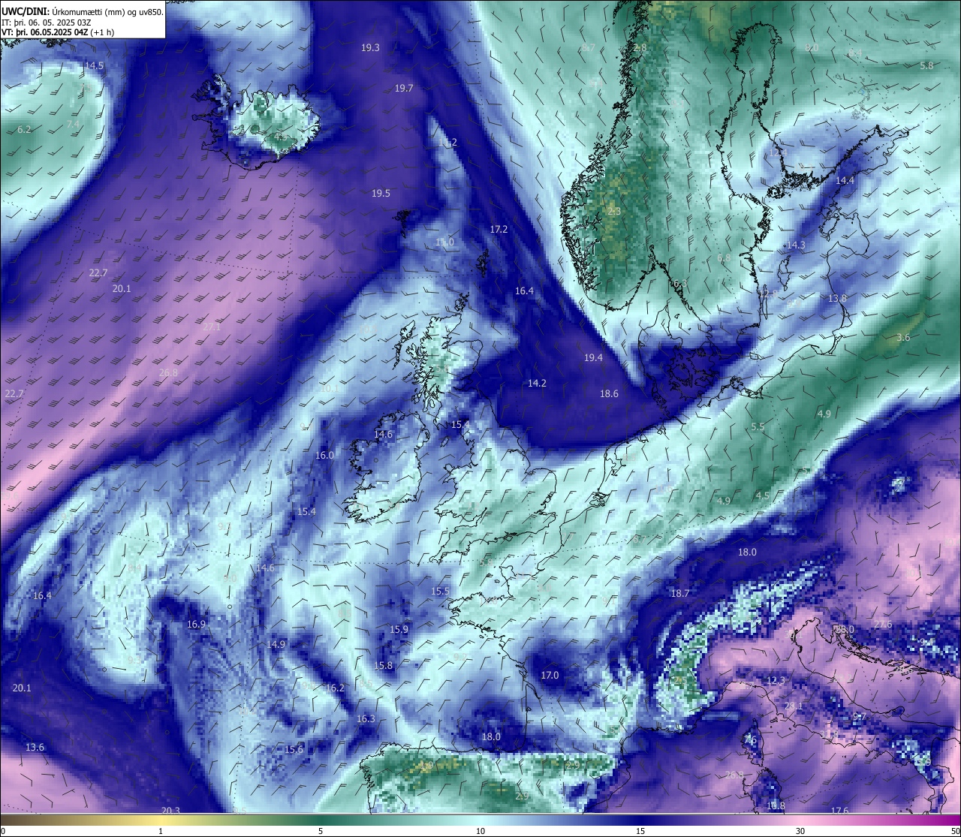
Task: Click the 16.9 map value
Action: click(196, 625)
